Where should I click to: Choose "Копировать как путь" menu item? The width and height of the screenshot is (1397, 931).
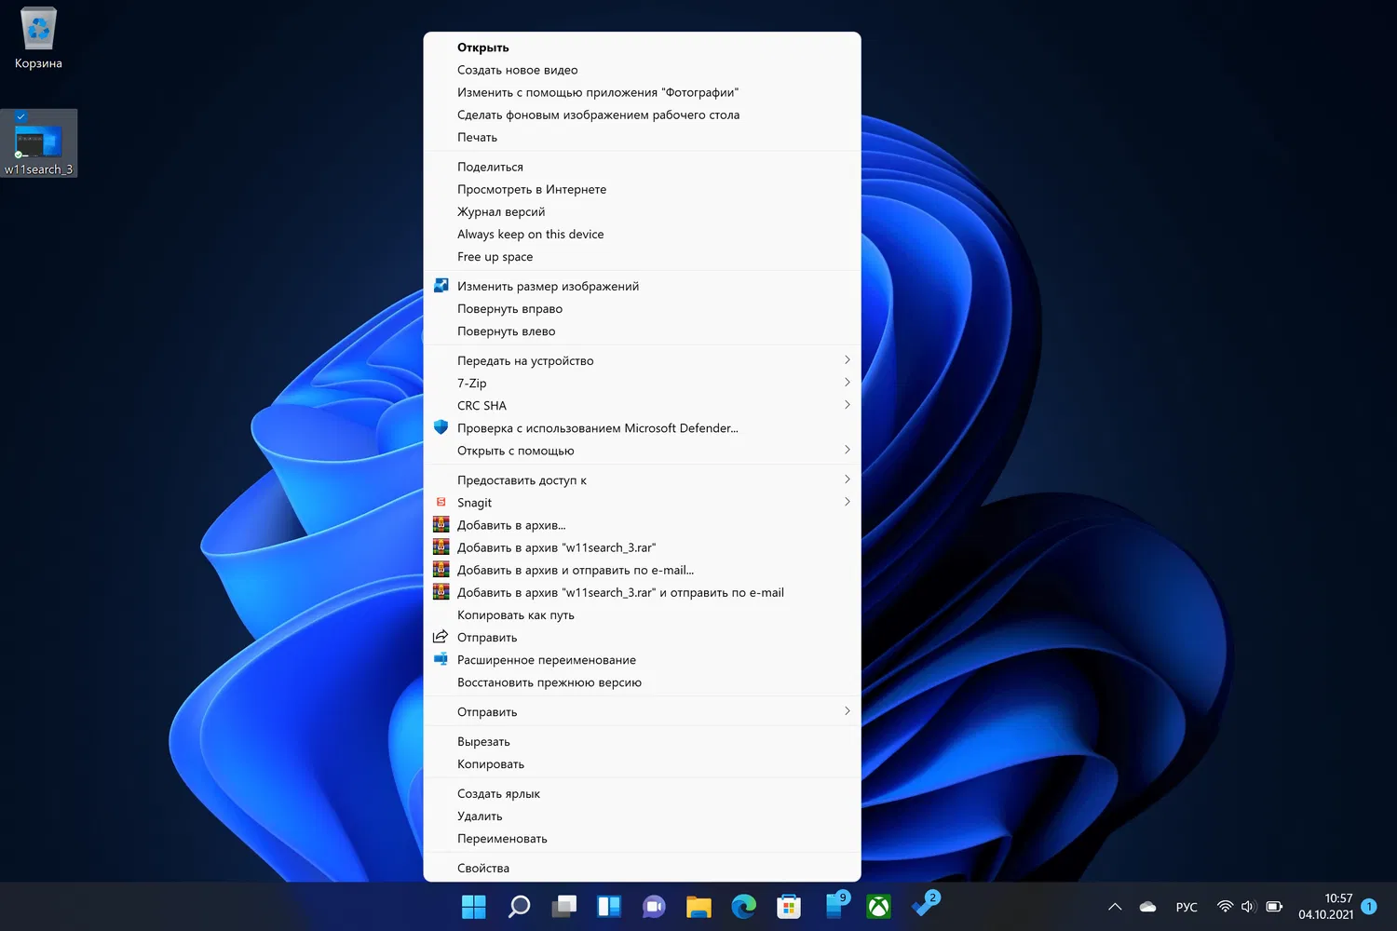[x=516, y=615]
